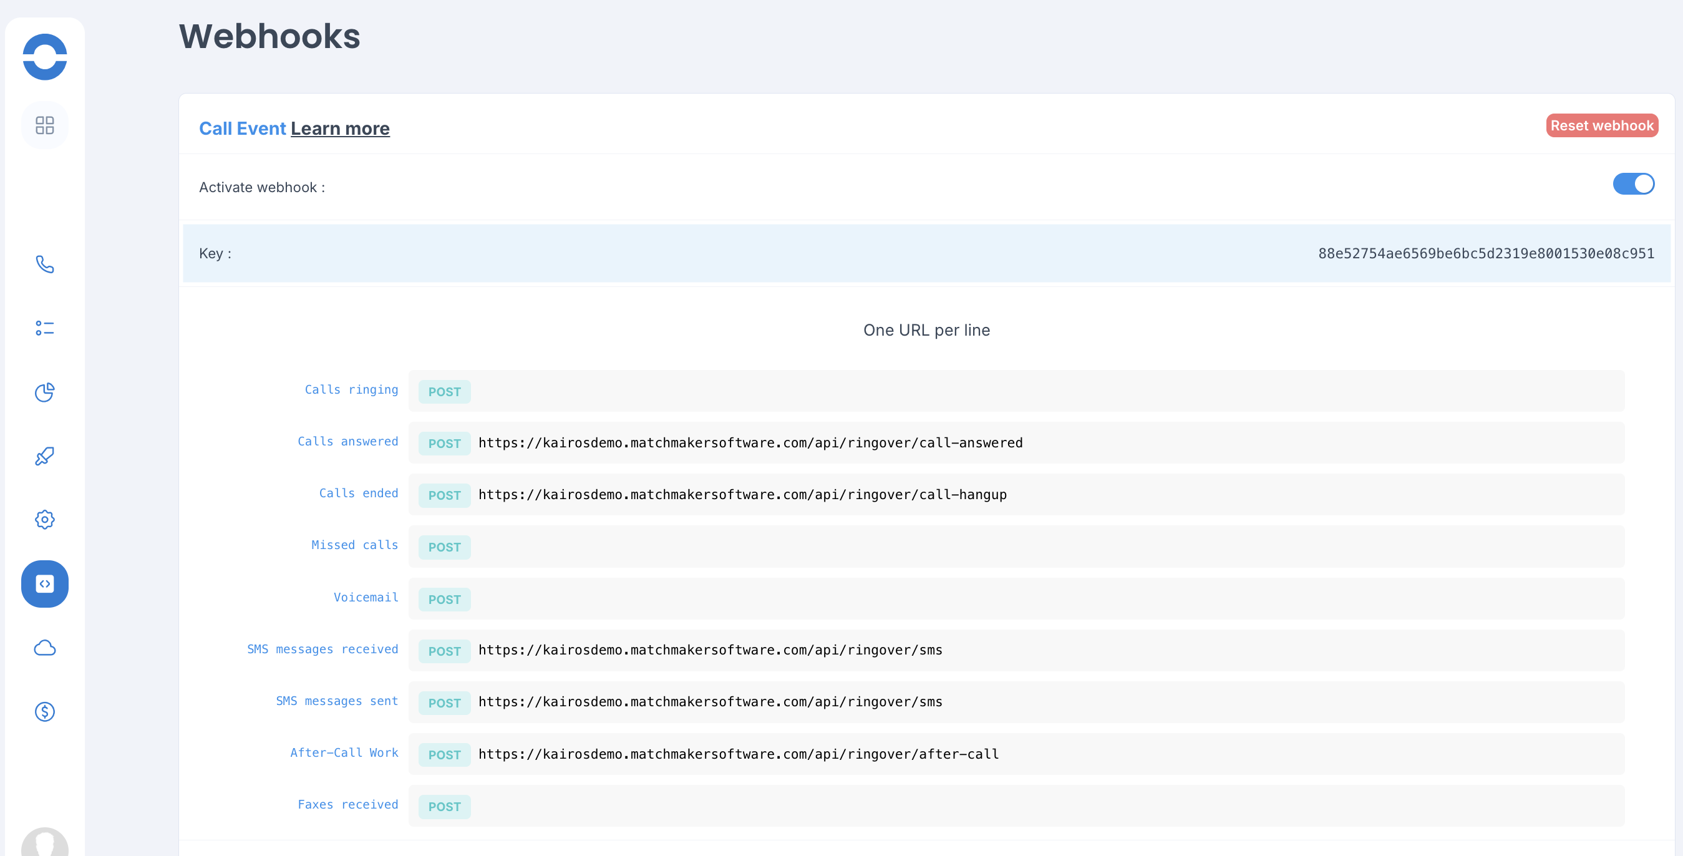
Task: Open the billing dollar icon
Action: [44, 712]
